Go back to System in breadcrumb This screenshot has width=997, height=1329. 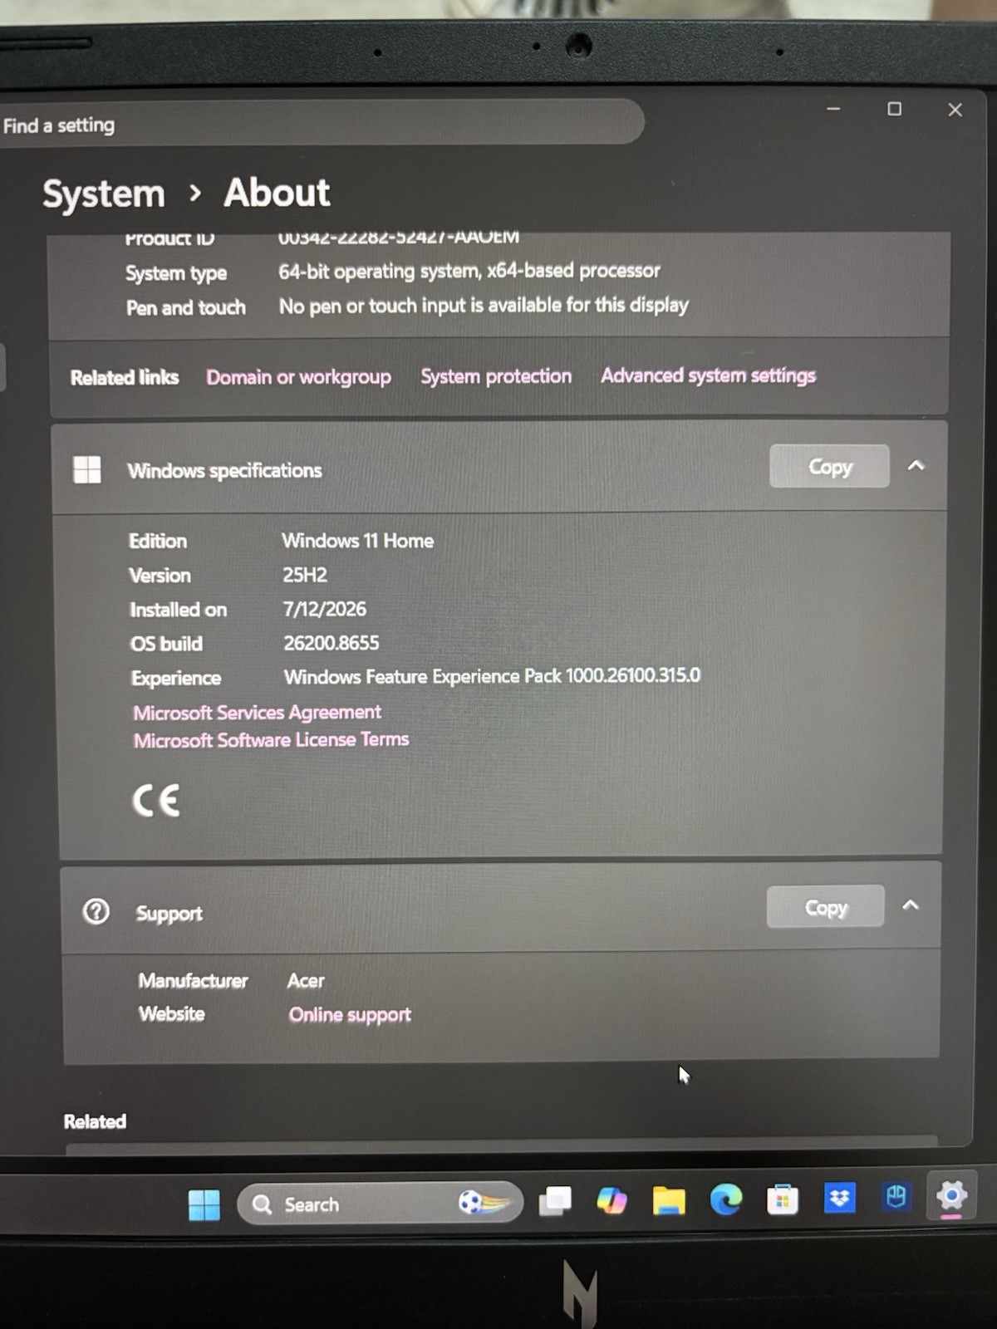(104, 194)
